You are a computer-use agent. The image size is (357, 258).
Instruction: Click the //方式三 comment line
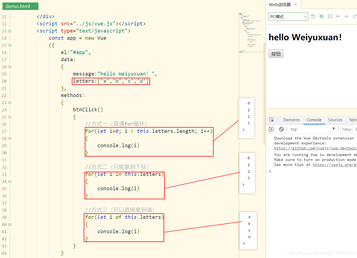click(120, 210)
